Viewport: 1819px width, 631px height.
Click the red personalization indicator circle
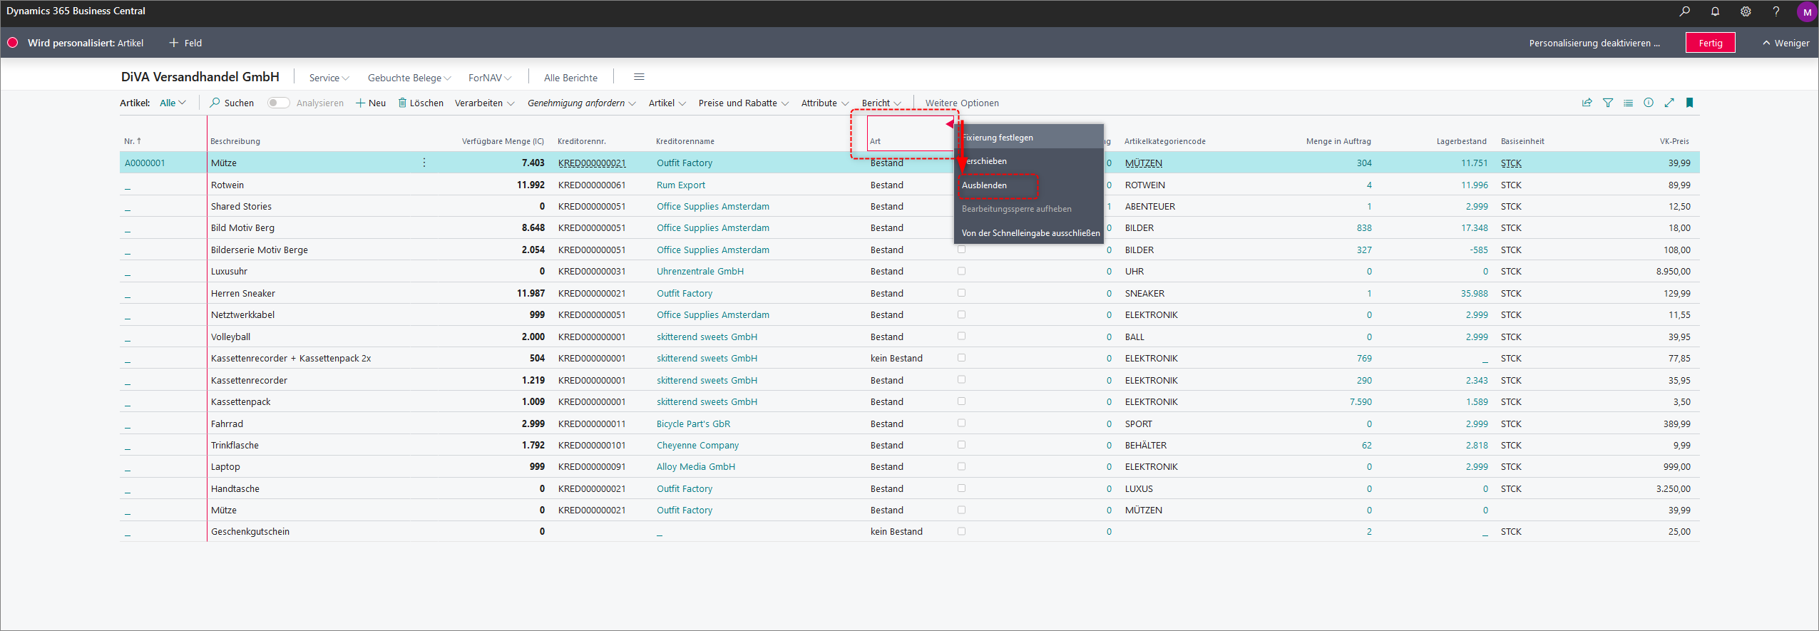click(x=12, y=43)
